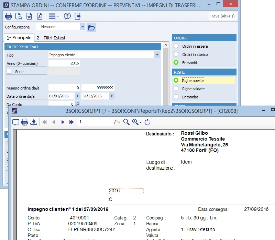Open the Configurazione dropdown
This screenshot has width=275, height=240.
82,27
